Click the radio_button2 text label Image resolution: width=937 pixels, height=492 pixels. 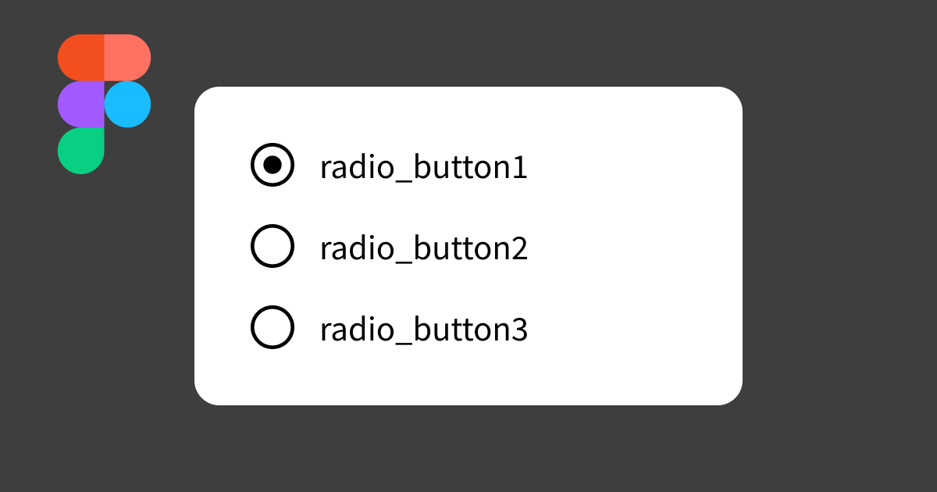pyautogui.click(x=423, y=249)
